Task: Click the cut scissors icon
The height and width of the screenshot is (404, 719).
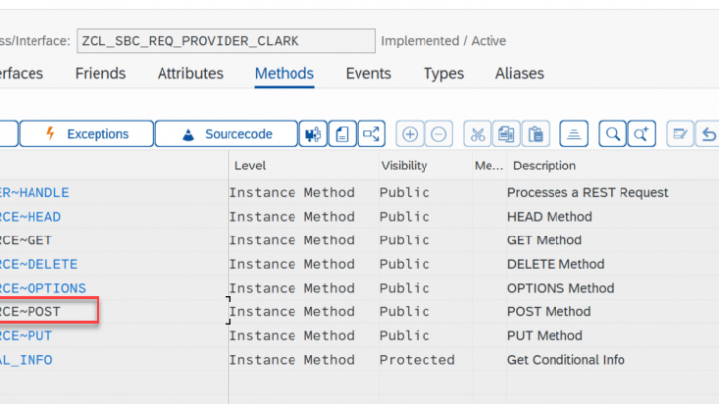Action: (478, 134)
